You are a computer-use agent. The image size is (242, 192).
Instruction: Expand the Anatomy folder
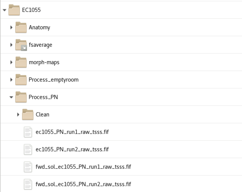pyautogui.click(x=12, y=27)
